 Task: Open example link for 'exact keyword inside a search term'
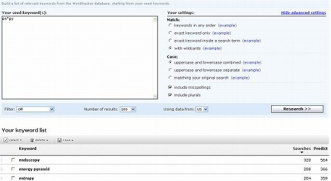click(252, 41)
